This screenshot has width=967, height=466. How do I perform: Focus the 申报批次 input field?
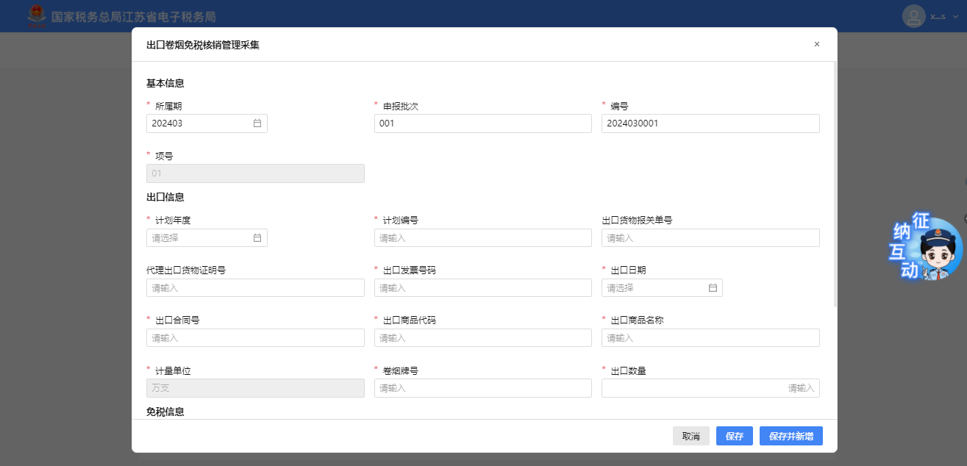(x=482, y=123)
